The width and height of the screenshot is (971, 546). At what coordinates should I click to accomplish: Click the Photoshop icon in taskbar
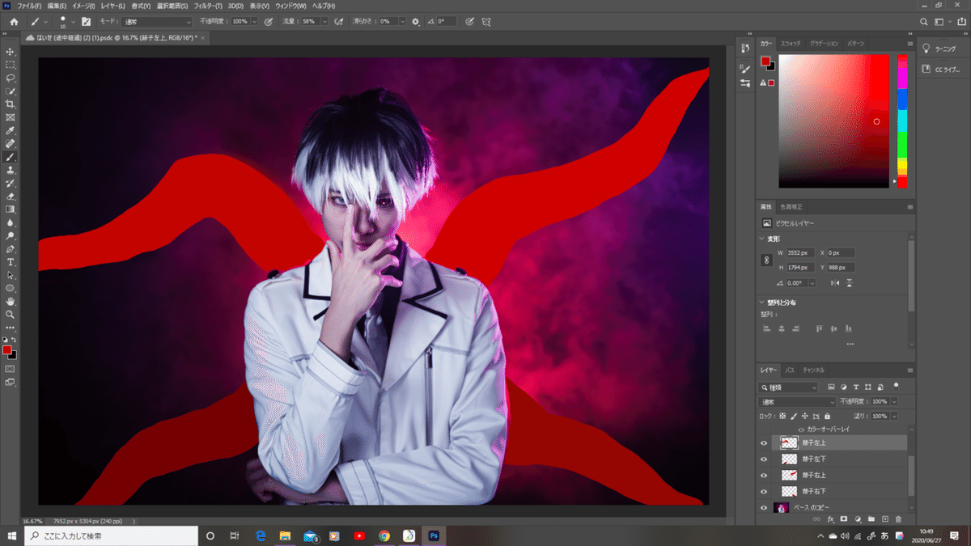(435, 535)
